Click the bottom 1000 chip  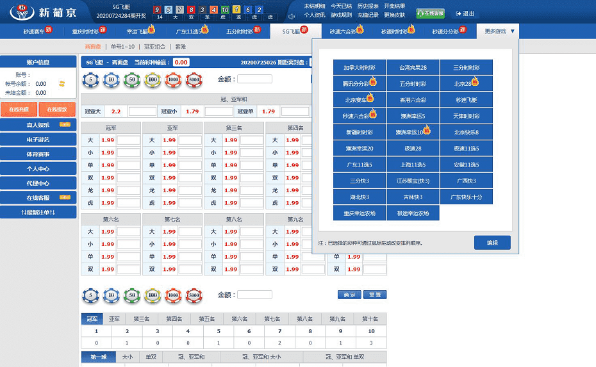point(173,295)
